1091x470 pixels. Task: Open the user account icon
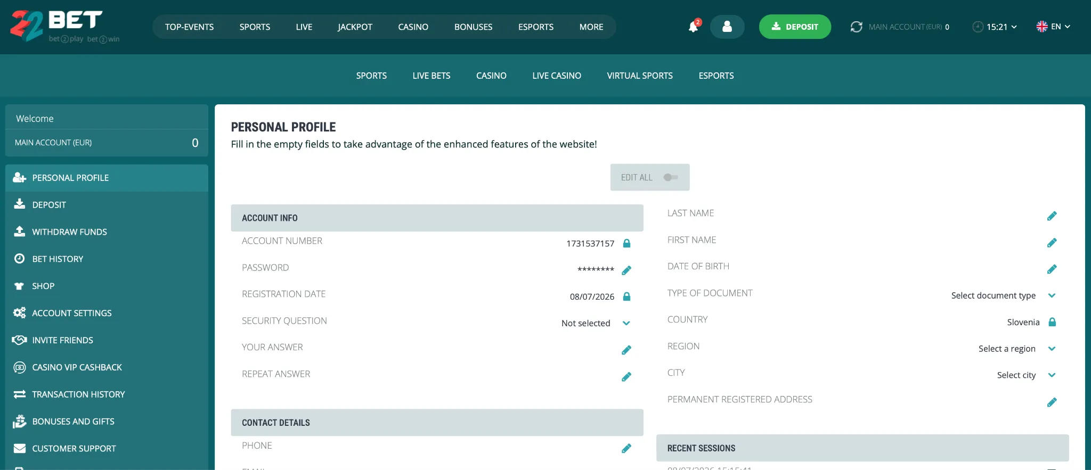(x=727, y=27)
